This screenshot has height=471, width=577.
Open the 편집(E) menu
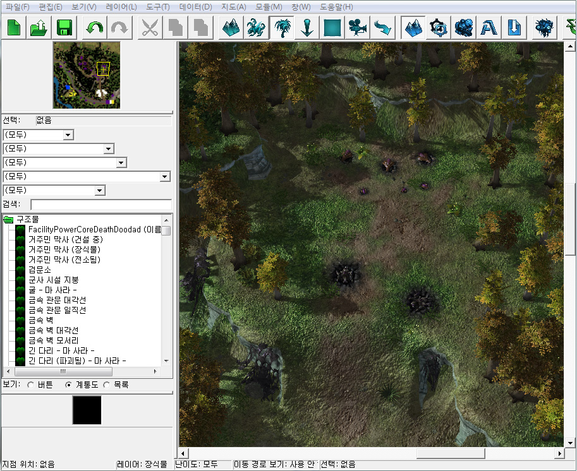click(51, 7)
